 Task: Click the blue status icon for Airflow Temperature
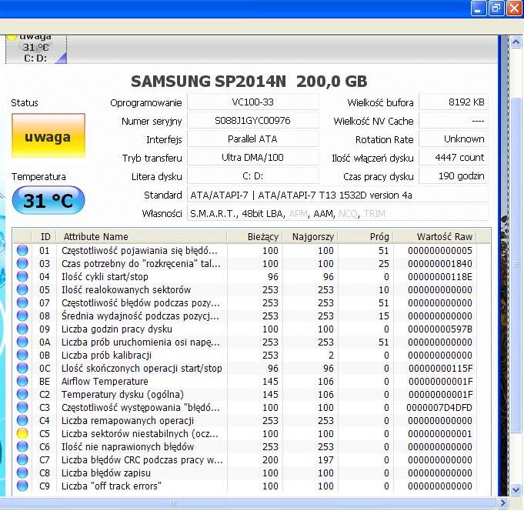[22, 381]
